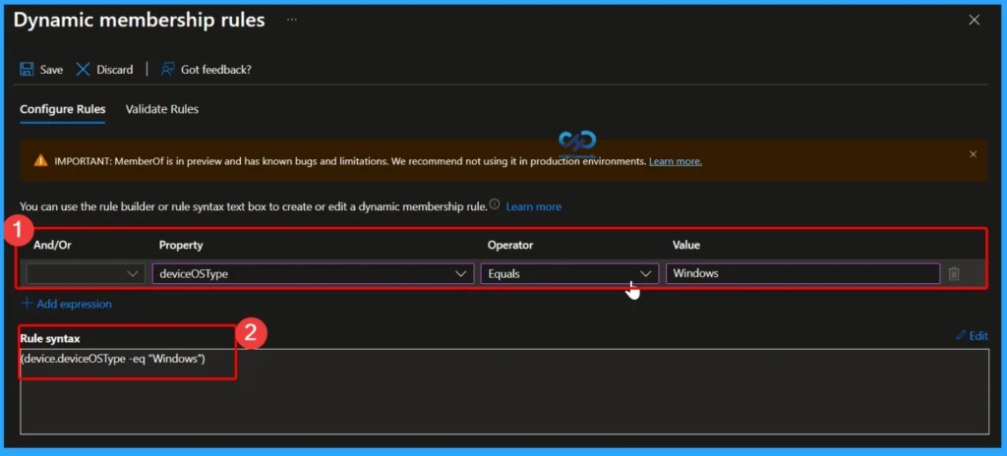
Task: Close the Dynamic membership rules pane
Action: click(974, 20)
